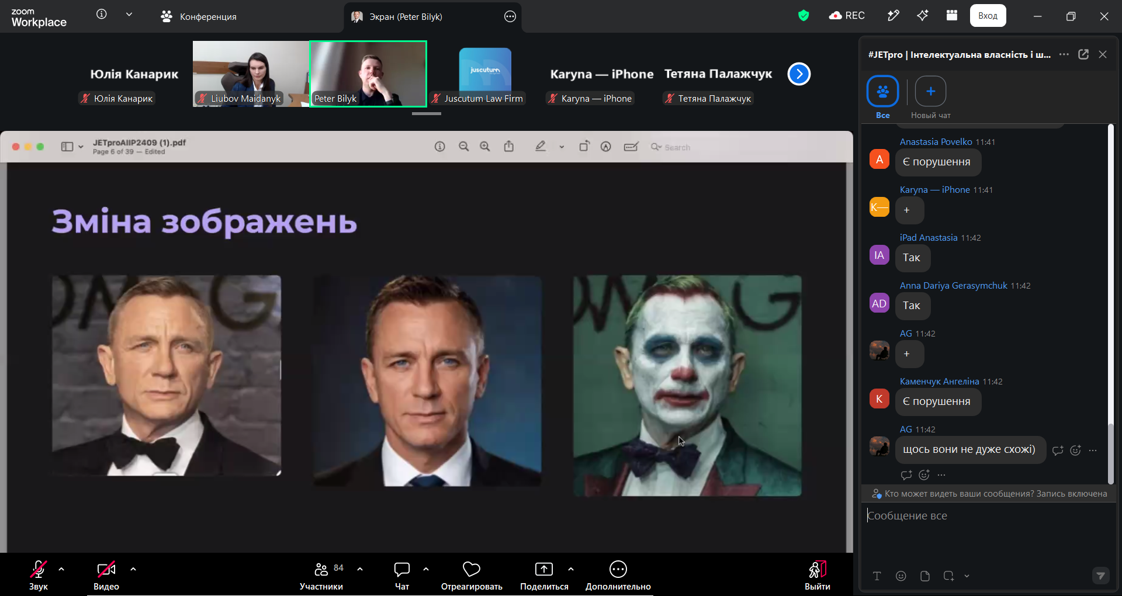This screenshot has height=596, width=1122.
Task: Add reaction to 'щось вони не дуже схожі' message
Action: tap(1075, 450)
